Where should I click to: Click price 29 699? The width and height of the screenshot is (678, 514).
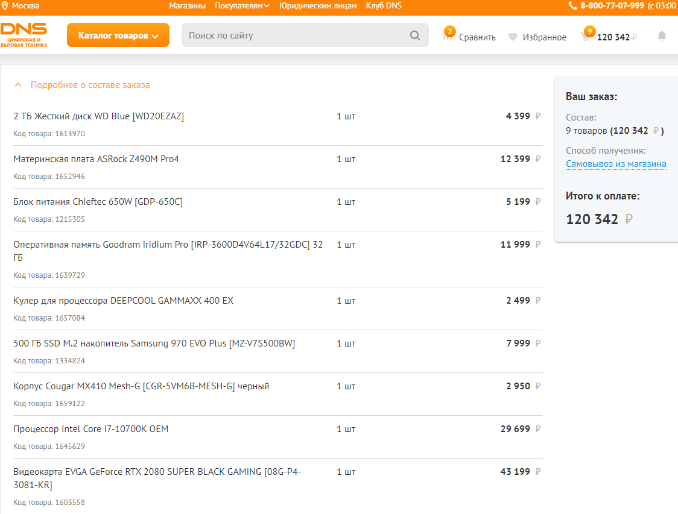[x=520, y=428]
